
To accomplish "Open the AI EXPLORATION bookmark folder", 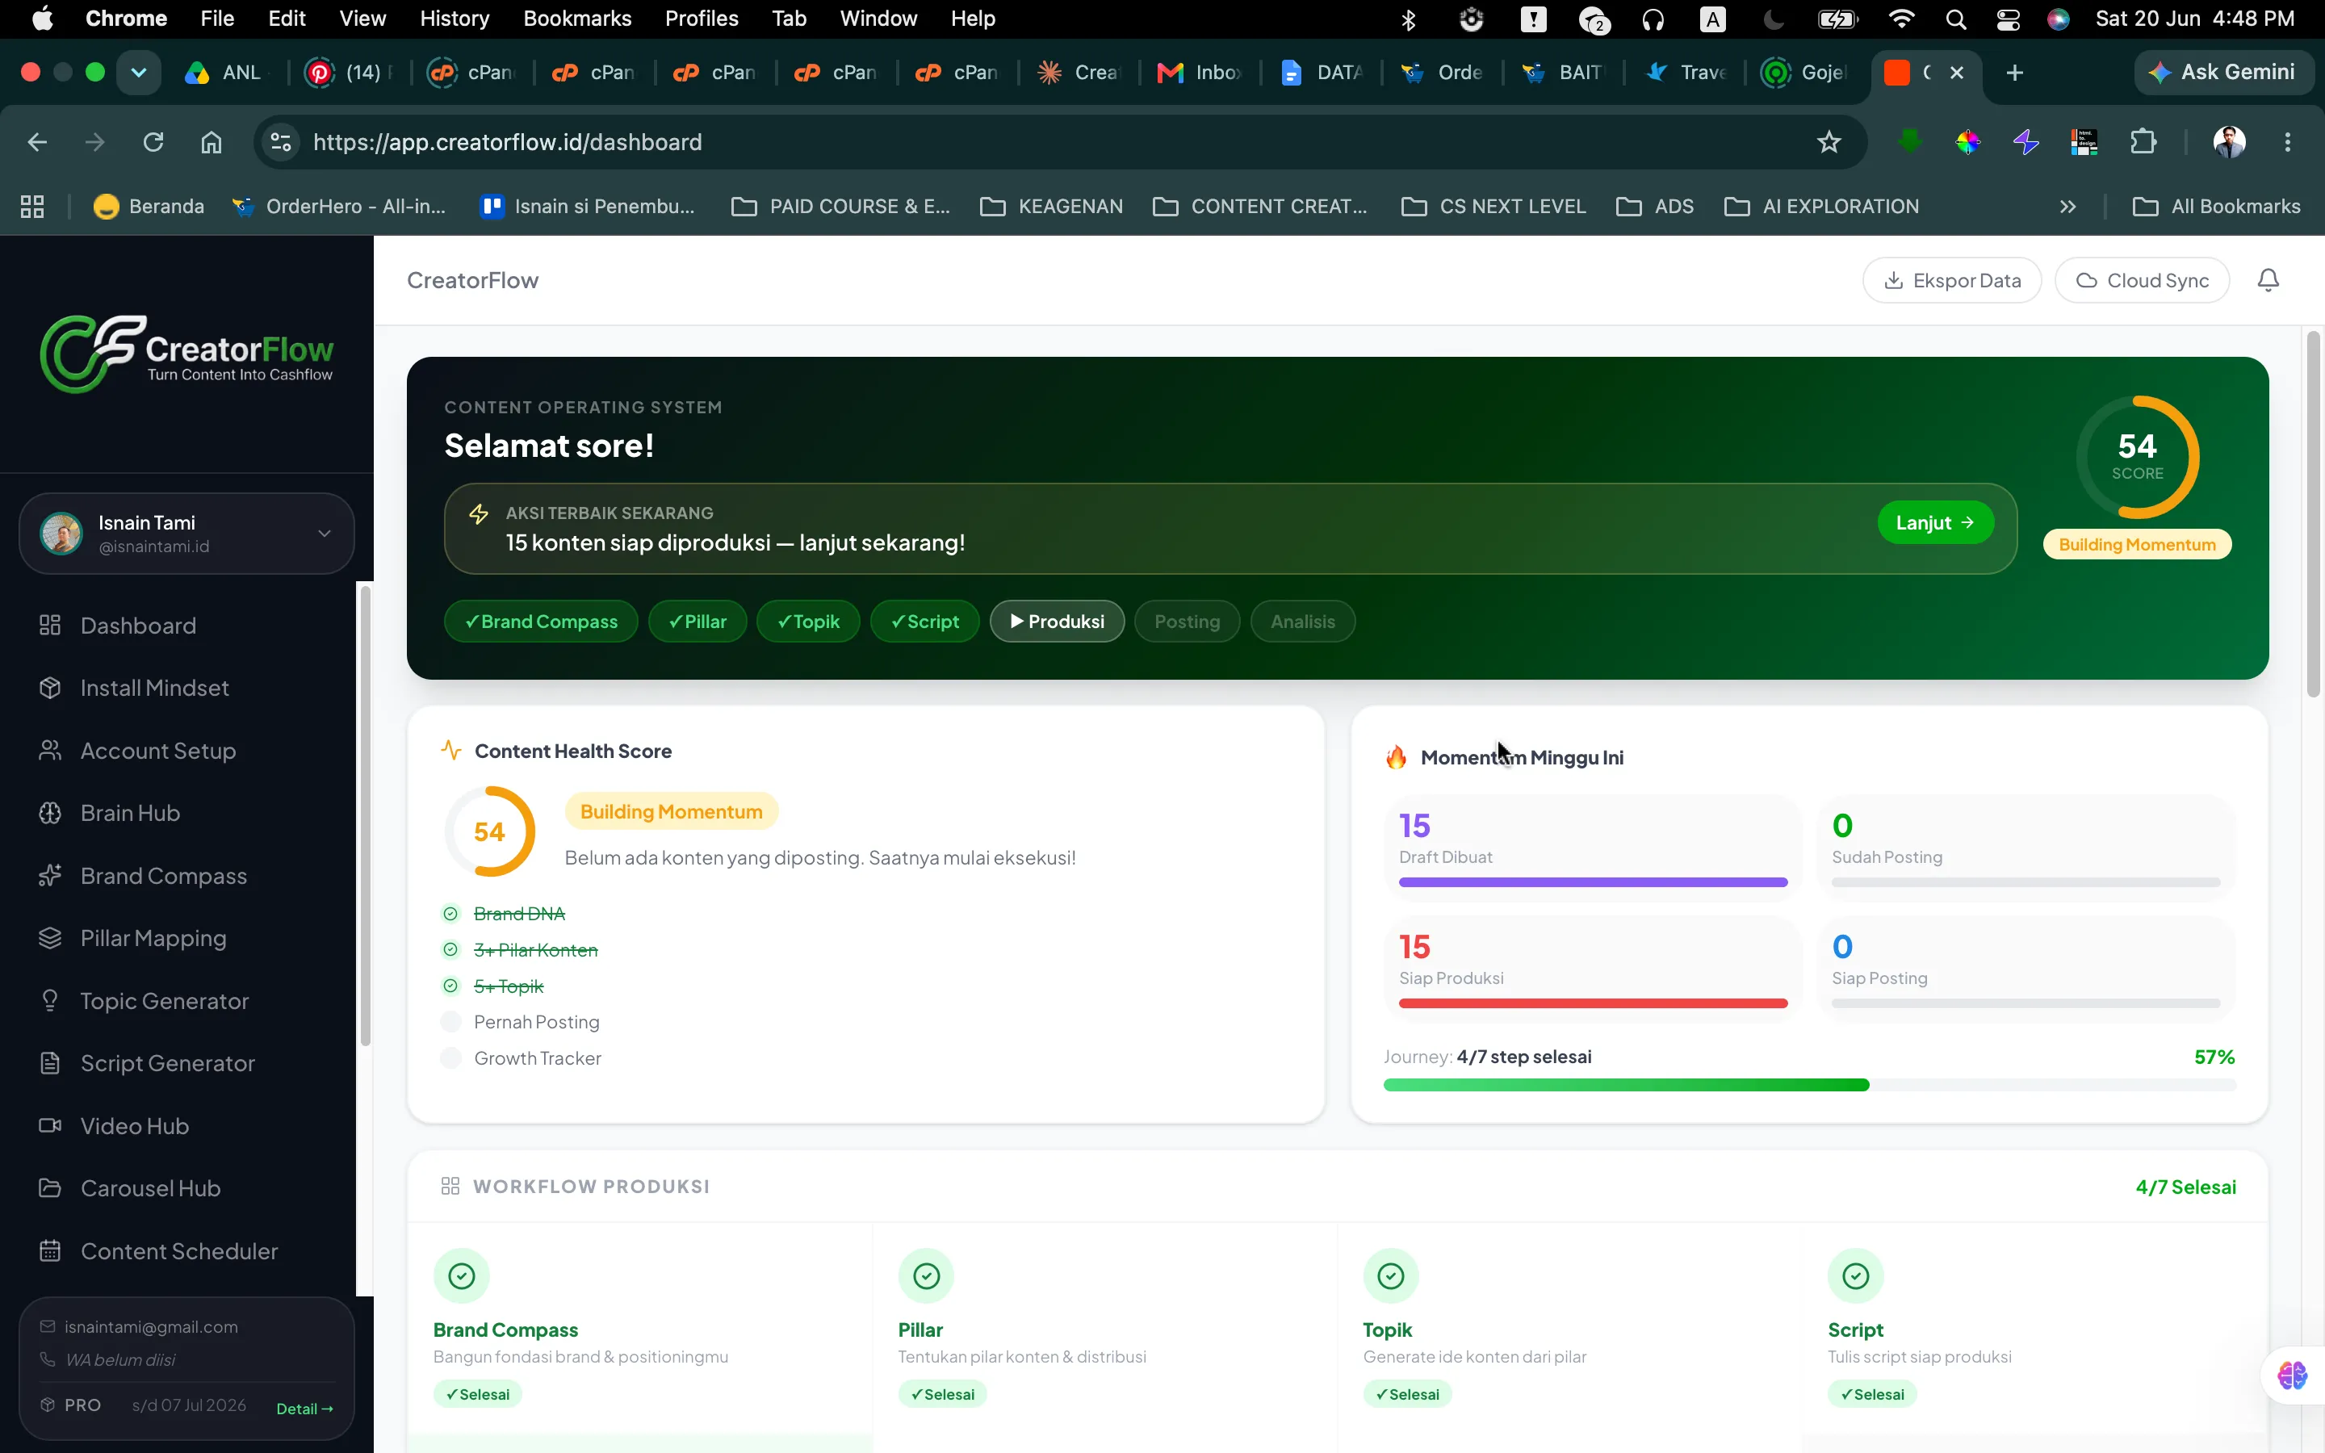I will (x=1821, y=207).
